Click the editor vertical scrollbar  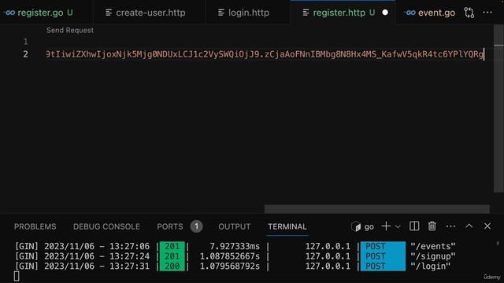(x=498, y=109)
